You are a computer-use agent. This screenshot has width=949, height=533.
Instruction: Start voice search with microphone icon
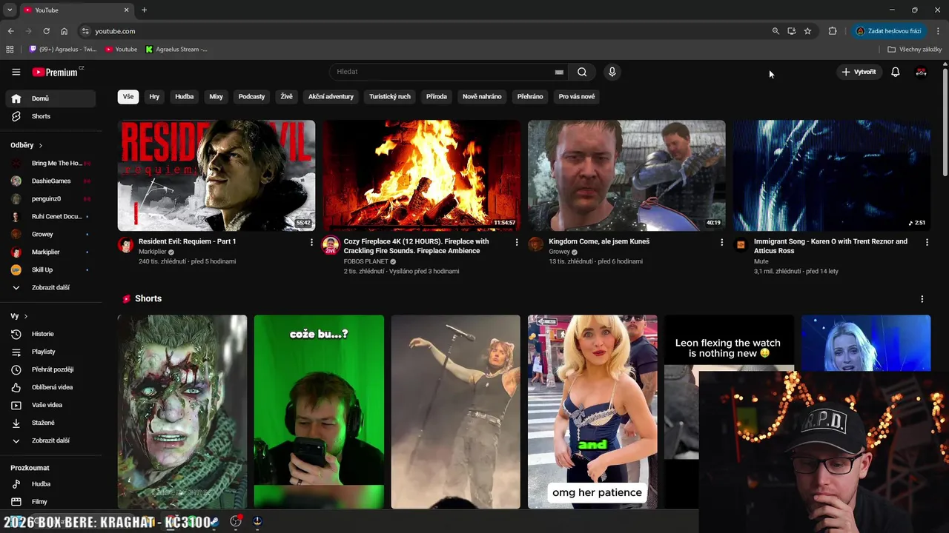[612, 72]
